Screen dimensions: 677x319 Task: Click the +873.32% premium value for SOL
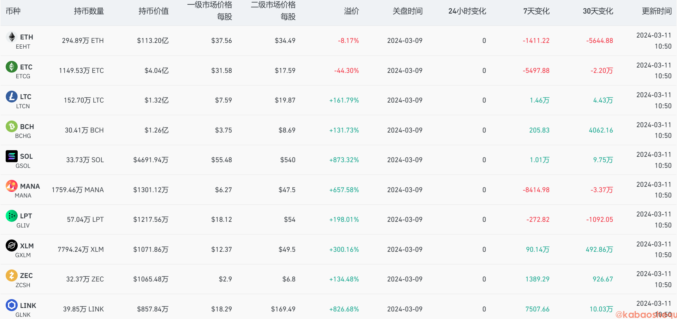tap(344, 160)
